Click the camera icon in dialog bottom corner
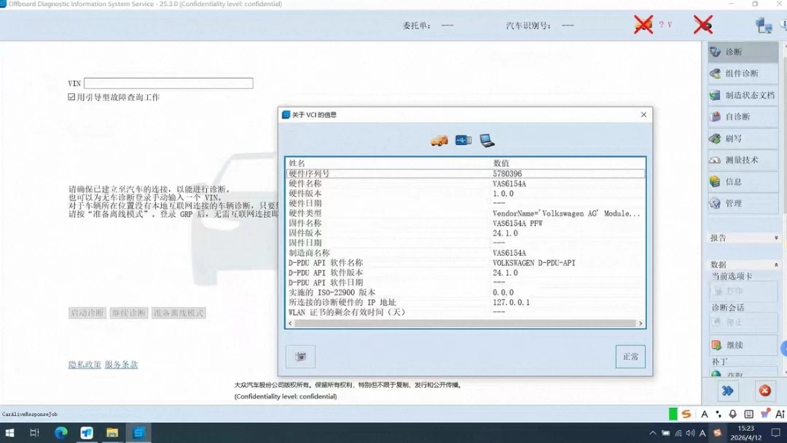This screenshot has width=787, height=443. pos(300,356)
